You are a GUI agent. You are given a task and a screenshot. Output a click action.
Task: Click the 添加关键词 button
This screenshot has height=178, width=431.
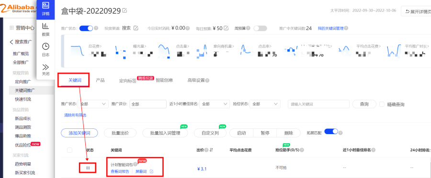point(79,133)
